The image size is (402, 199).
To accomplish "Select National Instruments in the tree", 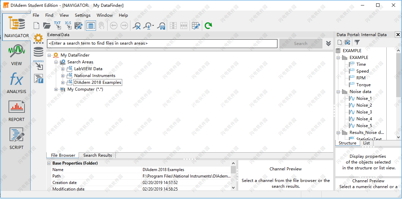I will tap(95, 76).
